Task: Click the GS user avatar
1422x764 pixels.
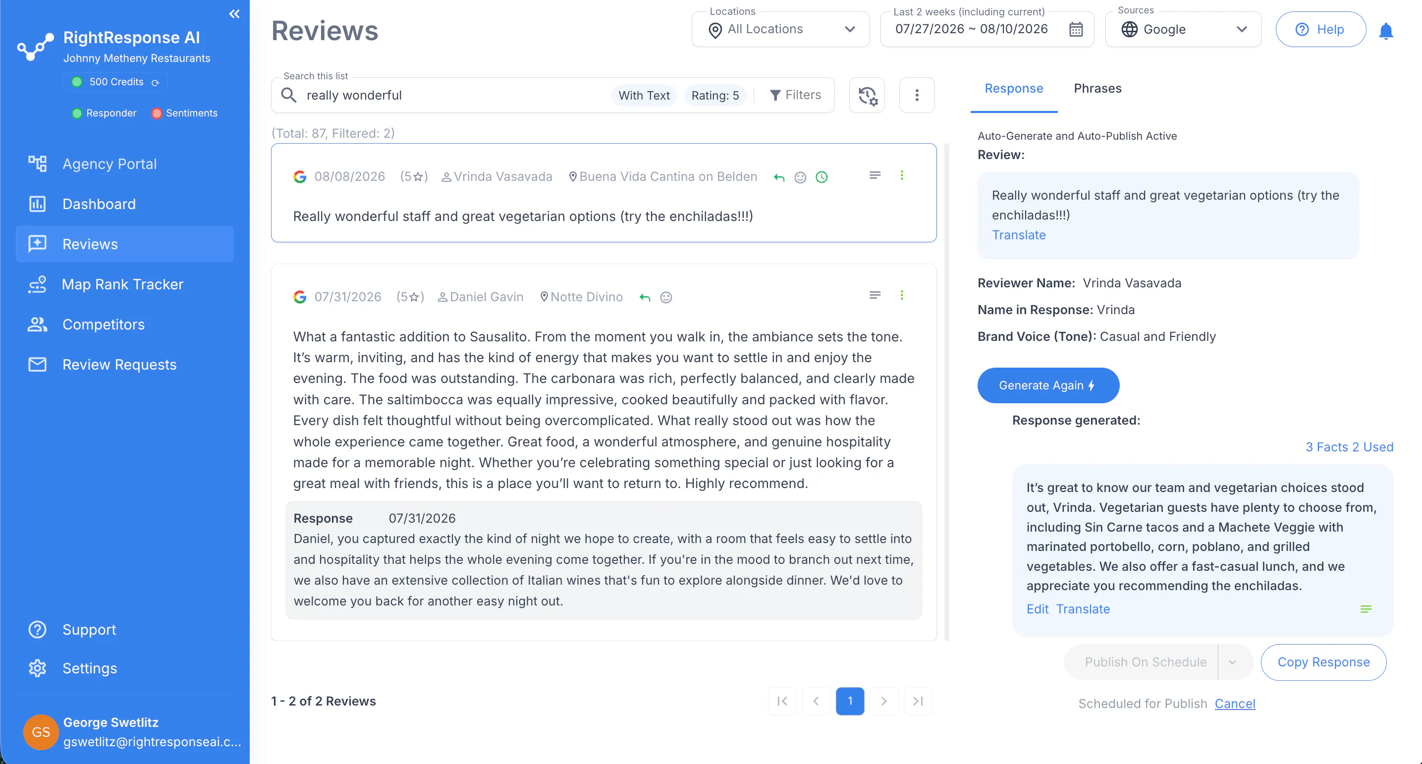Action: click(x=41, y=732)
